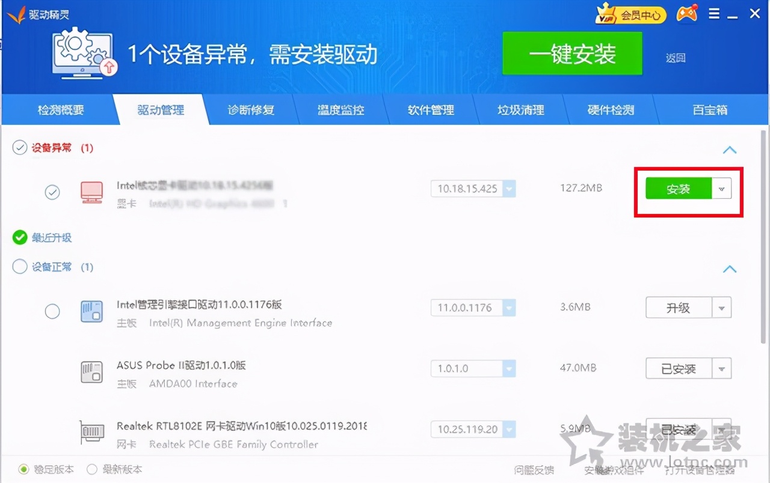Click the game controller icon in title bar
This screenshot has width=770, height=483.
click(686, 14)
